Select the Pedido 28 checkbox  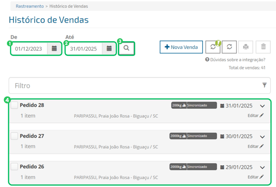(x=14, y=105)
